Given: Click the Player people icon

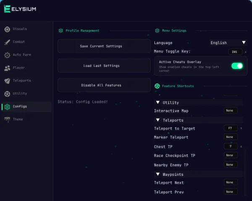Looking at the screenshot, I should tap(7, 68).
